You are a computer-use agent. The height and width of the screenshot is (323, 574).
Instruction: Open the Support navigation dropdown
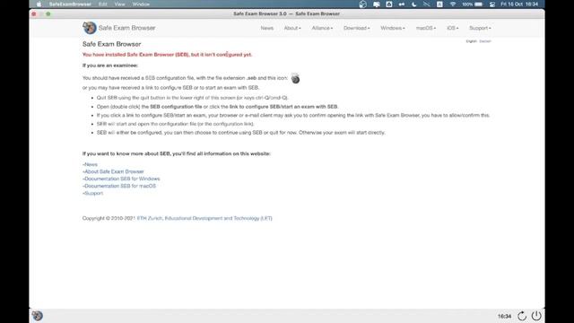coord(480,28)
